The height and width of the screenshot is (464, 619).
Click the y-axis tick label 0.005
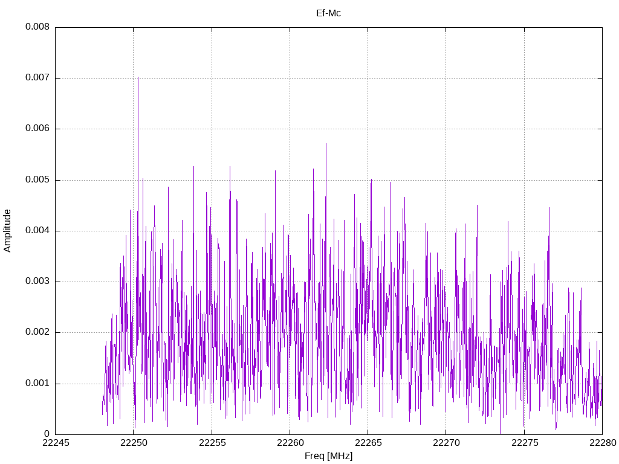coord(37,180)
